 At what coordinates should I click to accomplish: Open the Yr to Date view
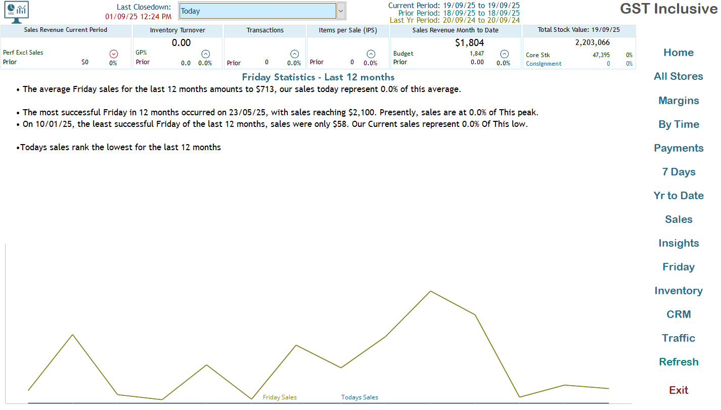tap(678, 196)
